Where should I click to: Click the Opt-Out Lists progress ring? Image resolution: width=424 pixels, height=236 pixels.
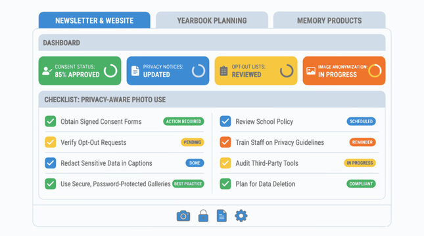coord(287,71)
